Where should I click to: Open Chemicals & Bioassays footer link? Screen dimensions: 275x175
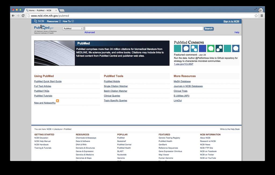tap(86, 138)
